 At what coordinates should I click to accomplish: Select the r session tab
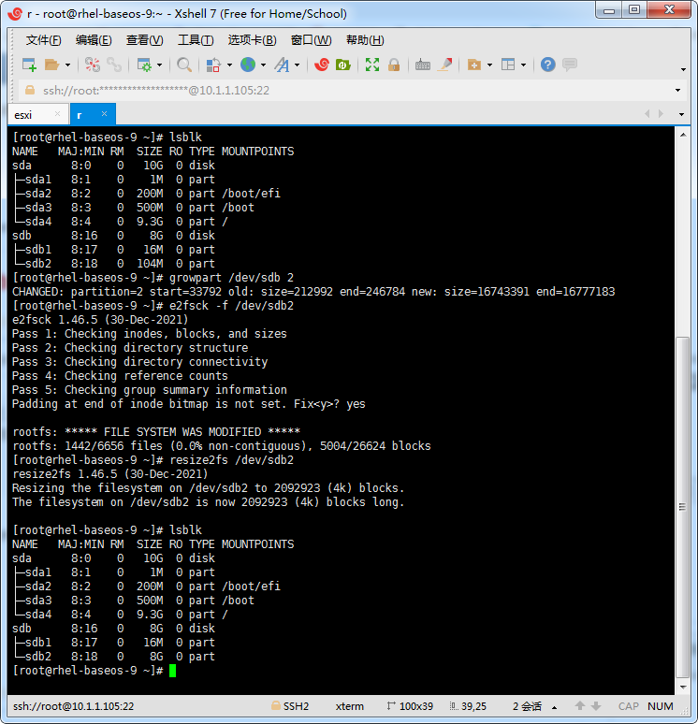click(80, 115)
